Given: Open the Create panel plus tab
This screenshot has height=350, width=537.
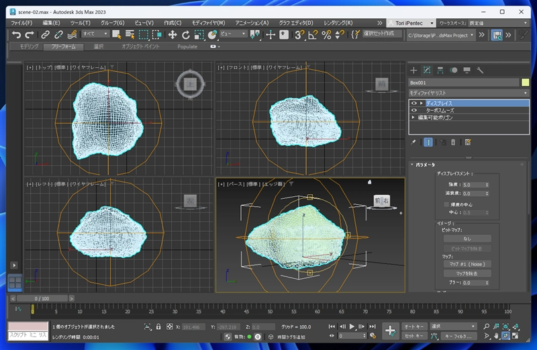Looking at the screenshot, I should point(413,71).
